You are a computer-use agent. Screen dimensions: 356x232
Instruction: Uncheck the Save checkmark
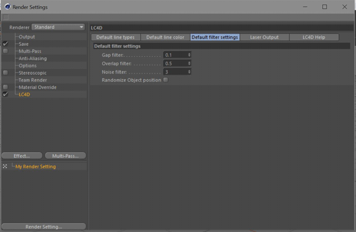pyautogui.click(x=6, y=44)
